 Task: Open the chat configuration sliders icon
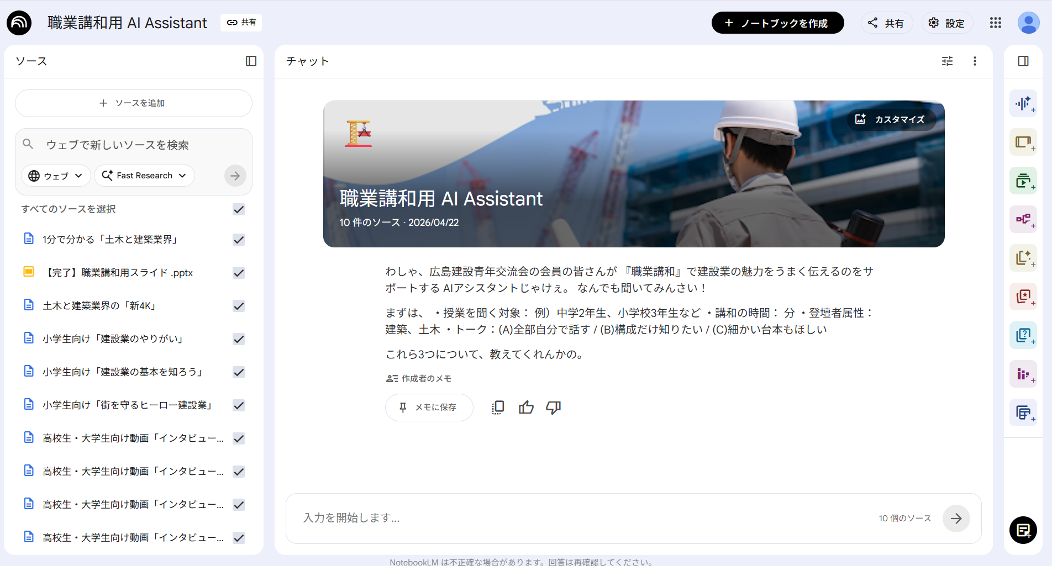947,61
